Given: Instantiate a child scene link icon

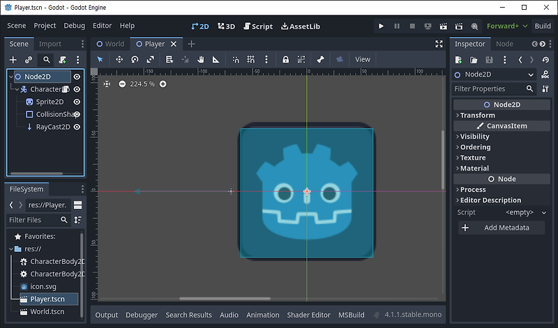Looking at the screenshot, I should pos(29,60).
